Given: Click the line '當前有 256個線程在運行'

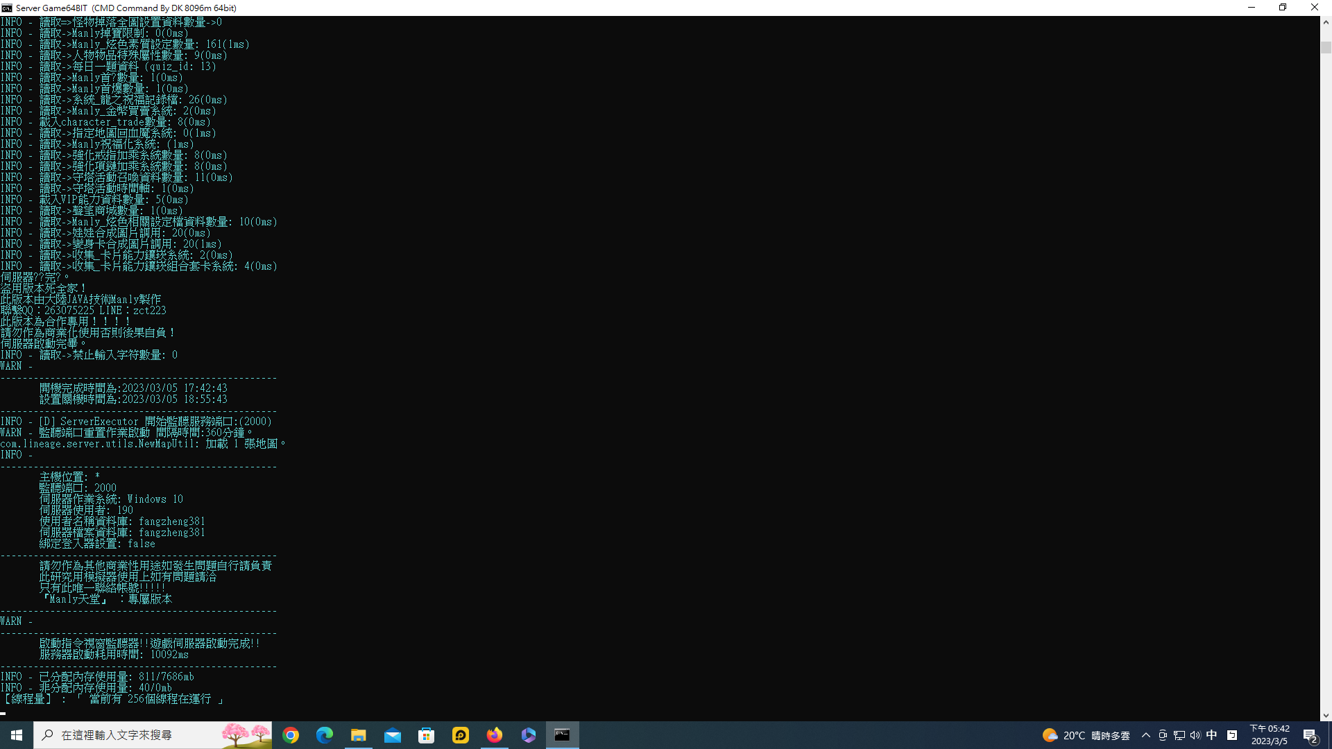Looking at the screenshot, I should [x=150, y=699].
